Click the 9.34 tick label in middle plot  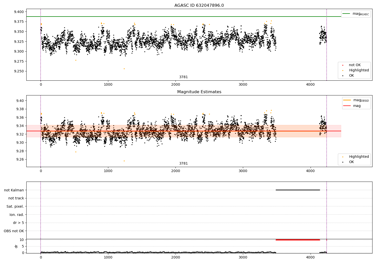click(x=20, y=126)
